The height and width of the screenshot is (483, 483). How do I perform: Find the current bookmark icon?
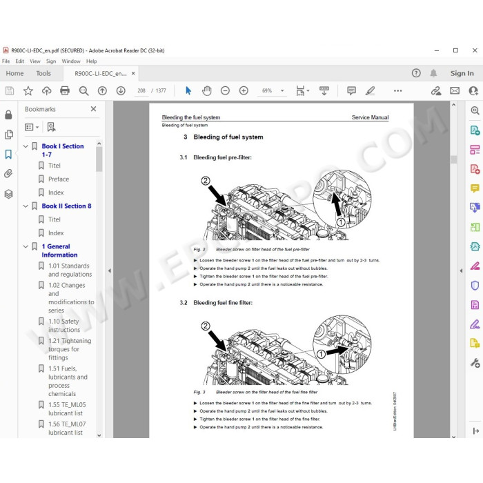pyautogui.click(x=51, y=127)
